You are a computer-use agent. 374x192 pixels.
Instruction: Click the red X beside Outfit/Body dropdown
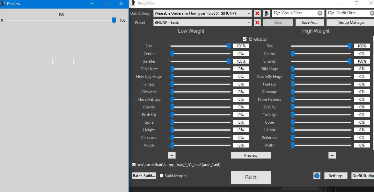pos(257,13)
